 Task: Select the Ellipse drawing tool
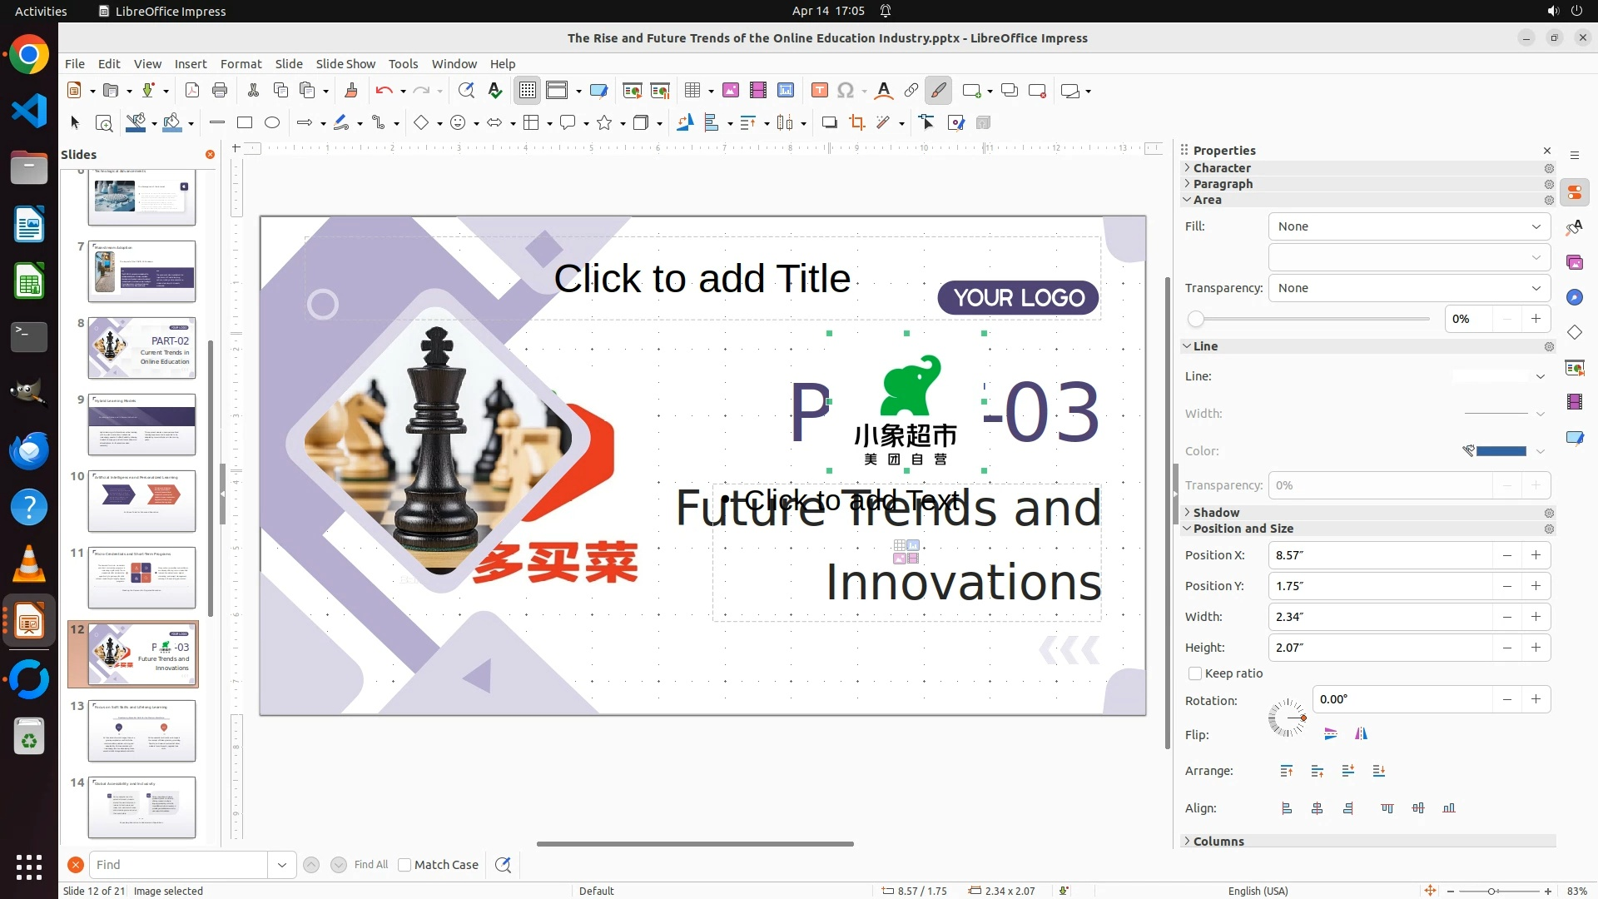[x=272, y=123]
